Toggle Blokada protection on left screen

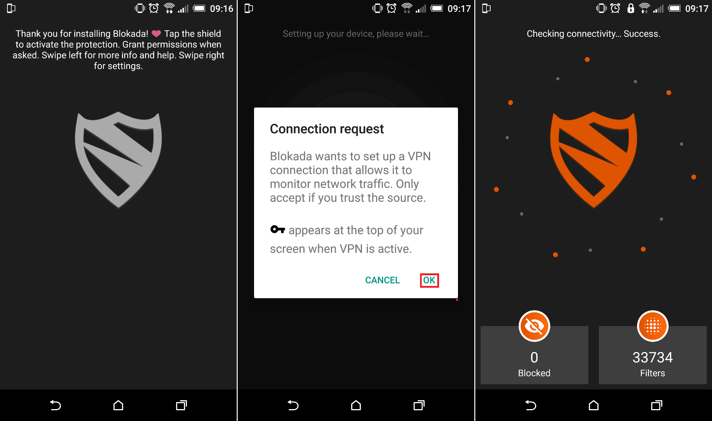click(119, 160)
